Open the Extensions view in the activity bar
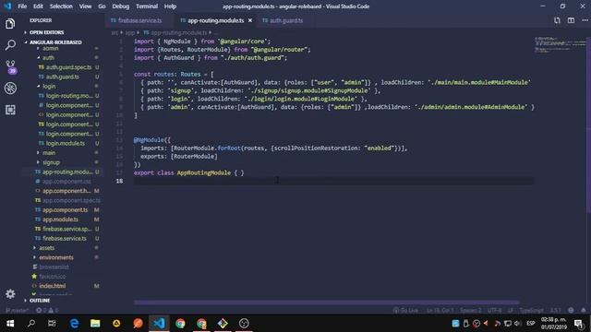Image resolution: width=591 pixels, height=332 pixels. 10,110
